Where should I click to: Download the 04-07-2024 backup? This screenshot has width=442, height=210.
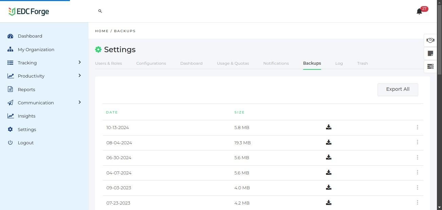click(x=329, y=173)
